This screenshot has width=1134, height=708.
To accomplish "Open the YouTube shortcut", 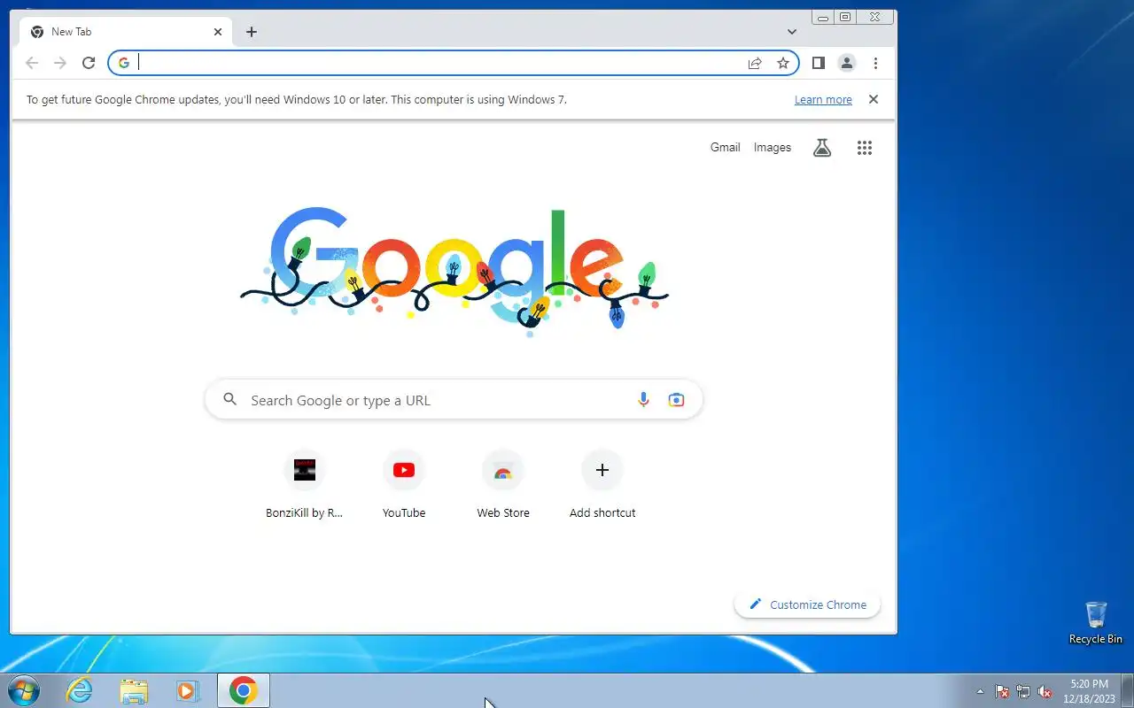I will pos(404,484).
